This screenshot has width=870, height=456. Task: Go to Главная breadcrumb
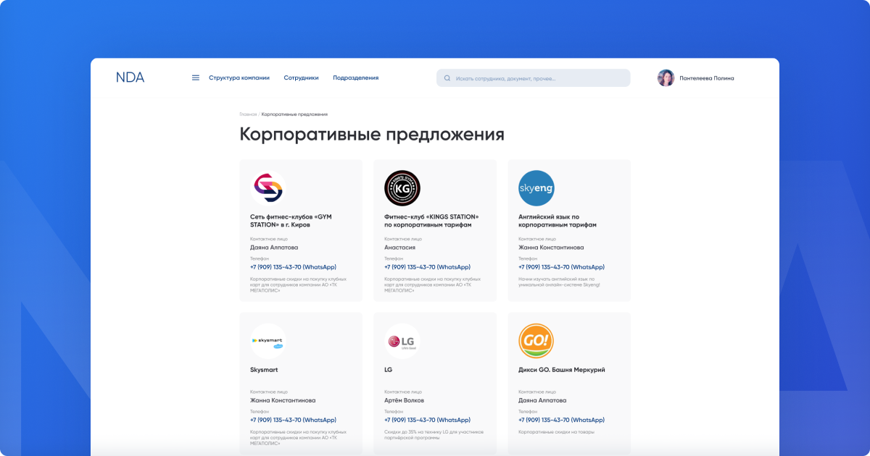coord(248,114)
